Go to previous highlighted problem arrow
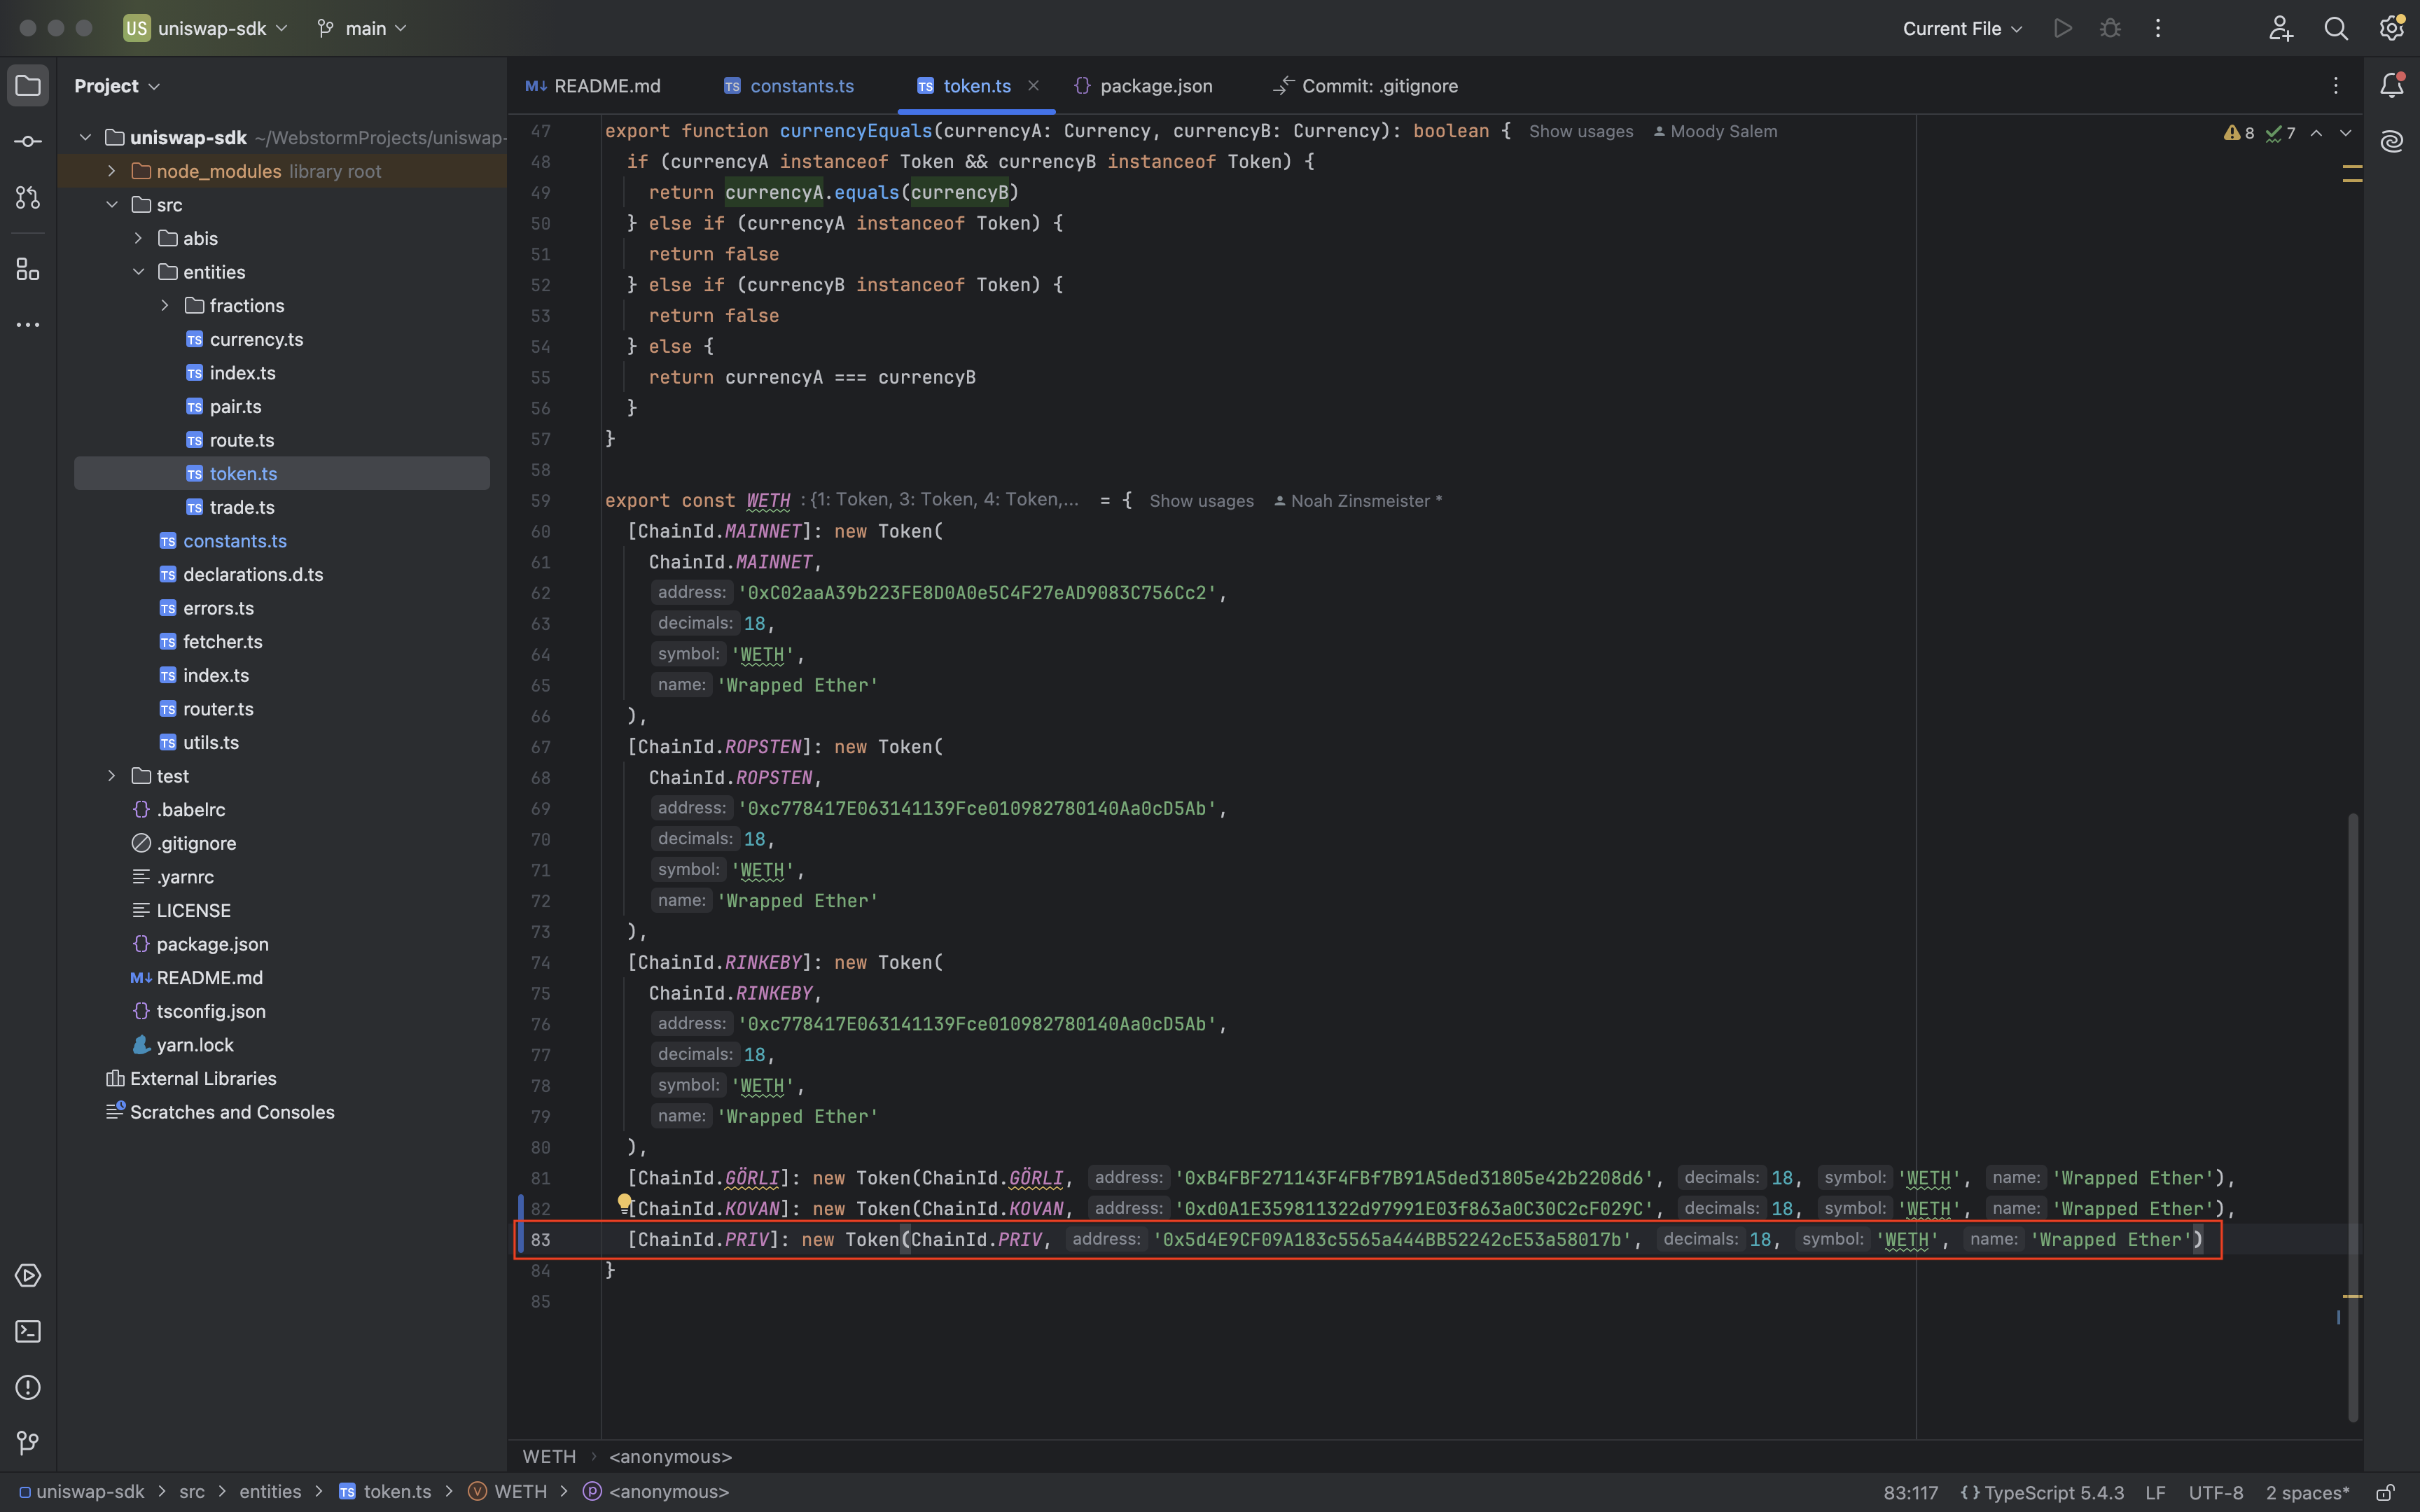The width and height of the screenshot is (2420, 1512). coord(2316,133)
